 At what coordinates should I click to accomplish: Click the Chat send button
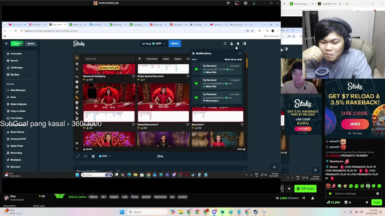[x=377, y=202]
